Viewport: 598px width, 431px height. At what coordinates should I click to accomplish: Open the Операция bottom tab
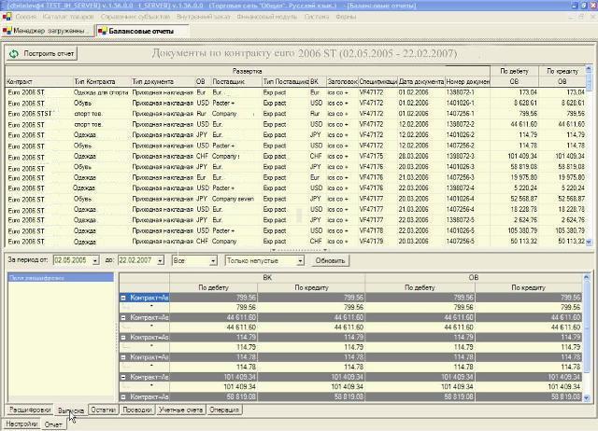(224, 410)
